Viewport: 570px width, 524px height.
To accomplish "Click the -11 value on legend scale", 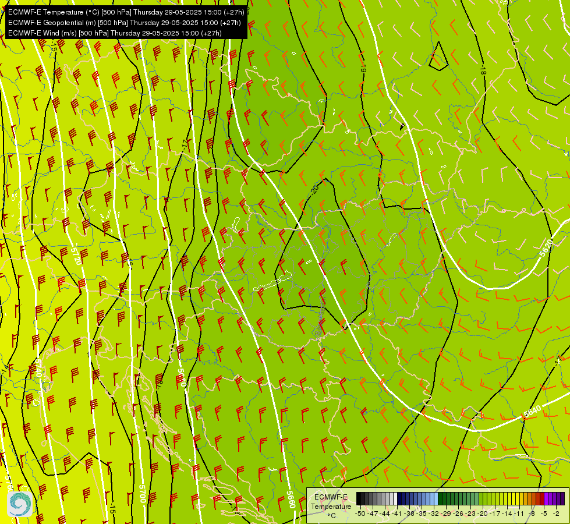I will point(519,514).
